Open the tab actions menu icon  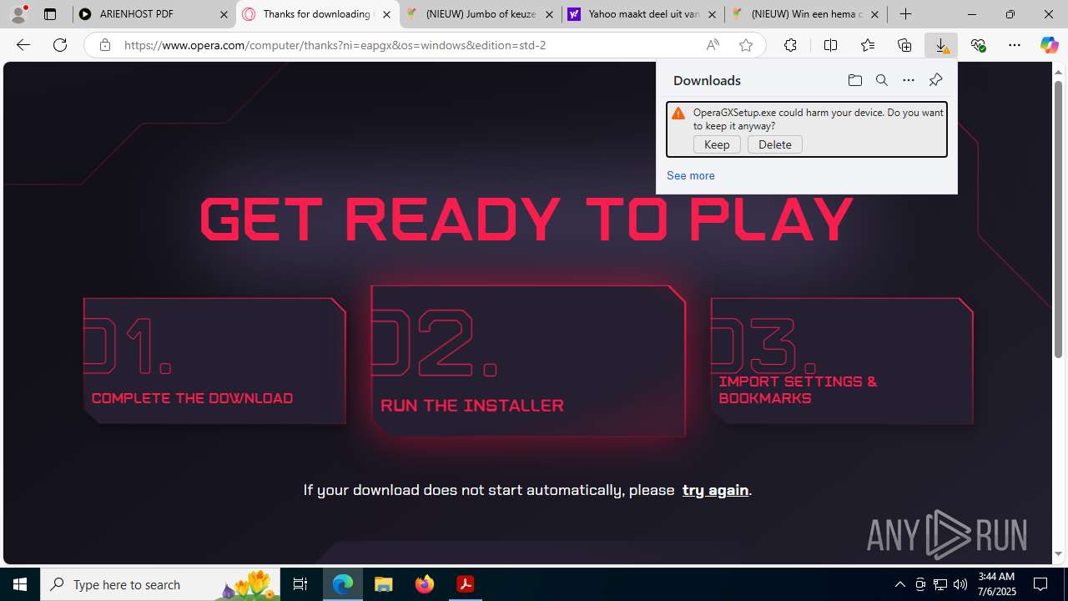point(50,14)
